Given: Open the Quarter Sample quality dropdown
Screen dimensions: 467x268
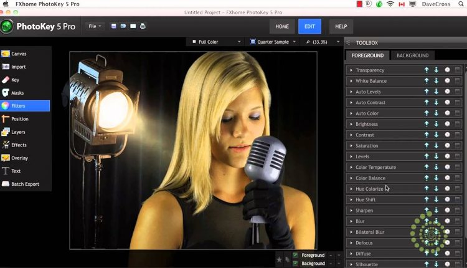Looking at the screenshot, I should coord(273,42).
